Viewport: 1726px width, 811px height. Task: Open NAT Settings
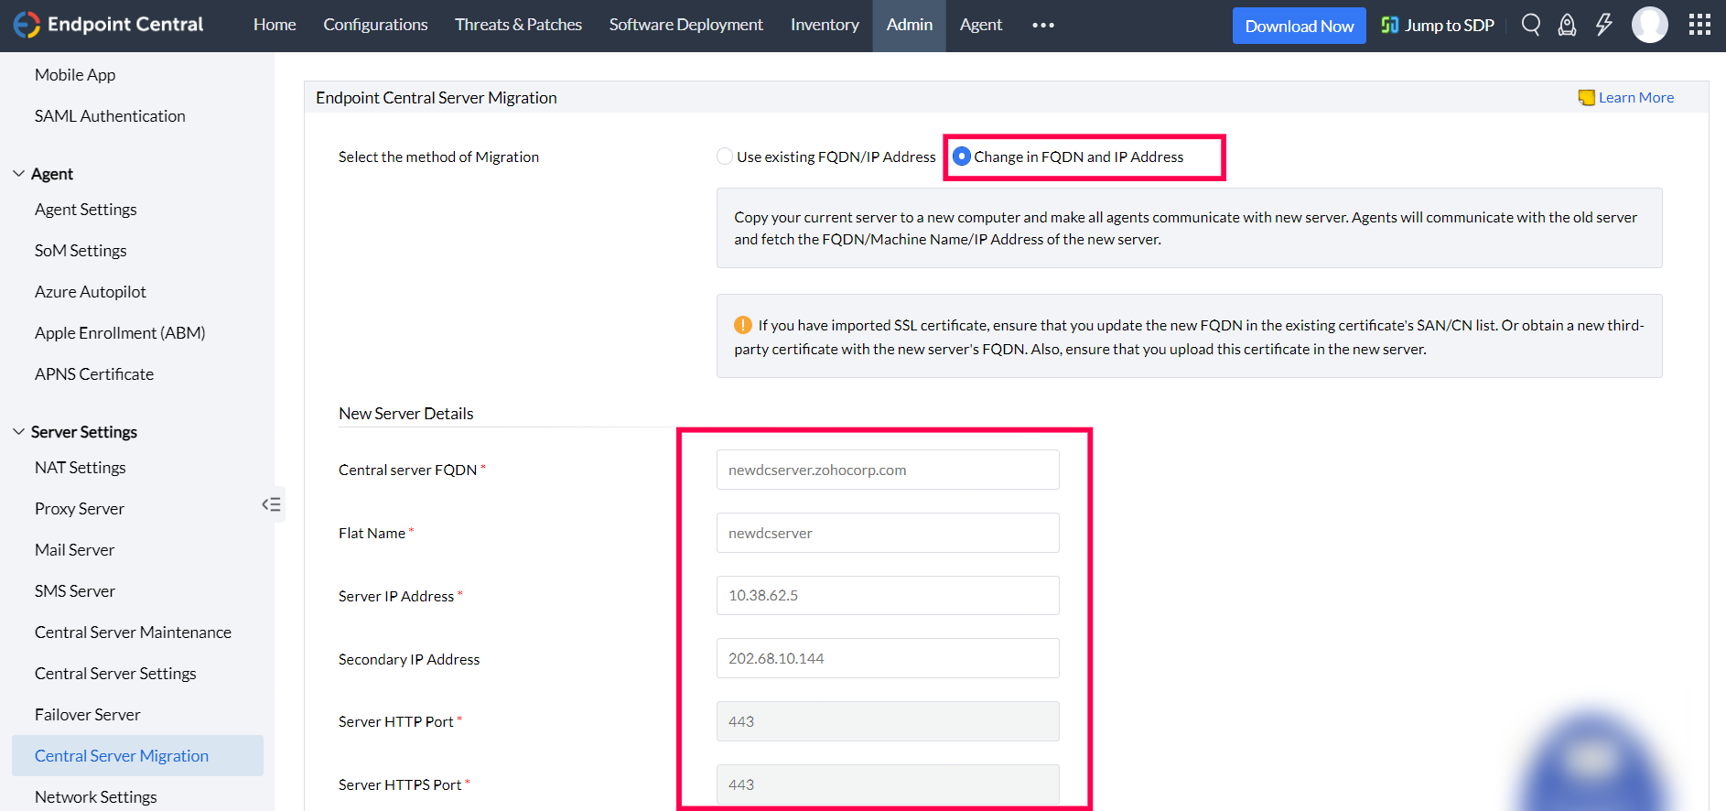coord(80,468)
